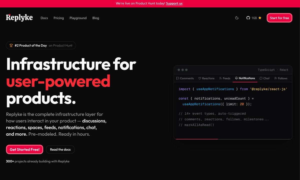Viewport: 300px width, 180px height.
Task: Switch to the Comments code tab
Action: click(185, 78)
